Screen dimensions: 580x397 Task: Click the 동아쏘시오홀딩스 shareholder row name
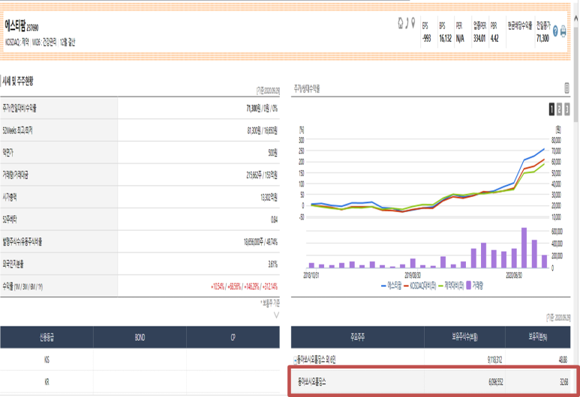coord(312,382)
